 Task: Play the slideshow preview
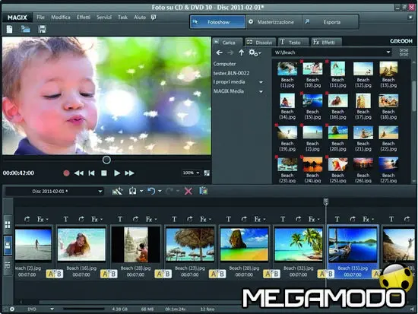click(x=117, y=173)
